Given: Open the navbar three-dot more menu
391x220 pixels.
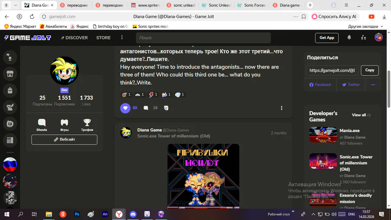Looking at the screenshot, I should (122, 37).
